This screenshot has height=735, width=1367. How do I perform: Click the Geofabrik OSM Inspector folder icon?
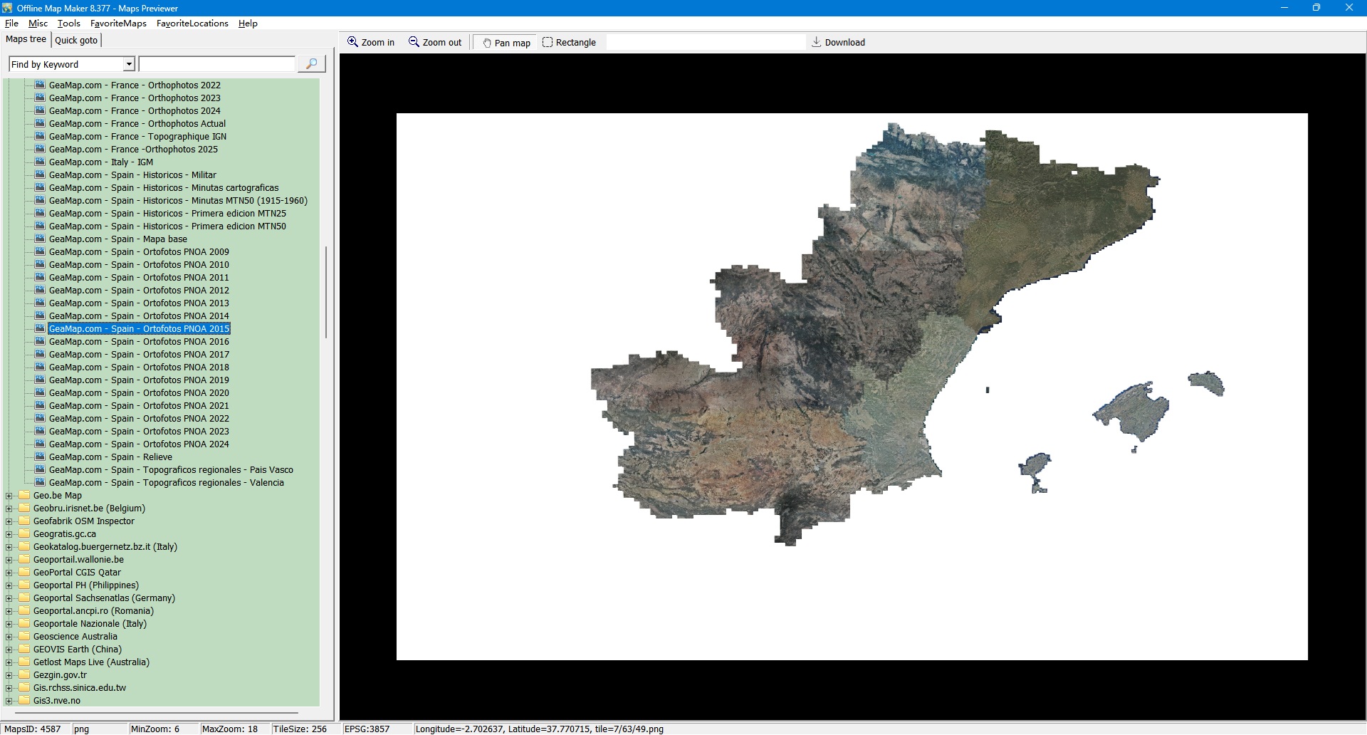point(25,521)
